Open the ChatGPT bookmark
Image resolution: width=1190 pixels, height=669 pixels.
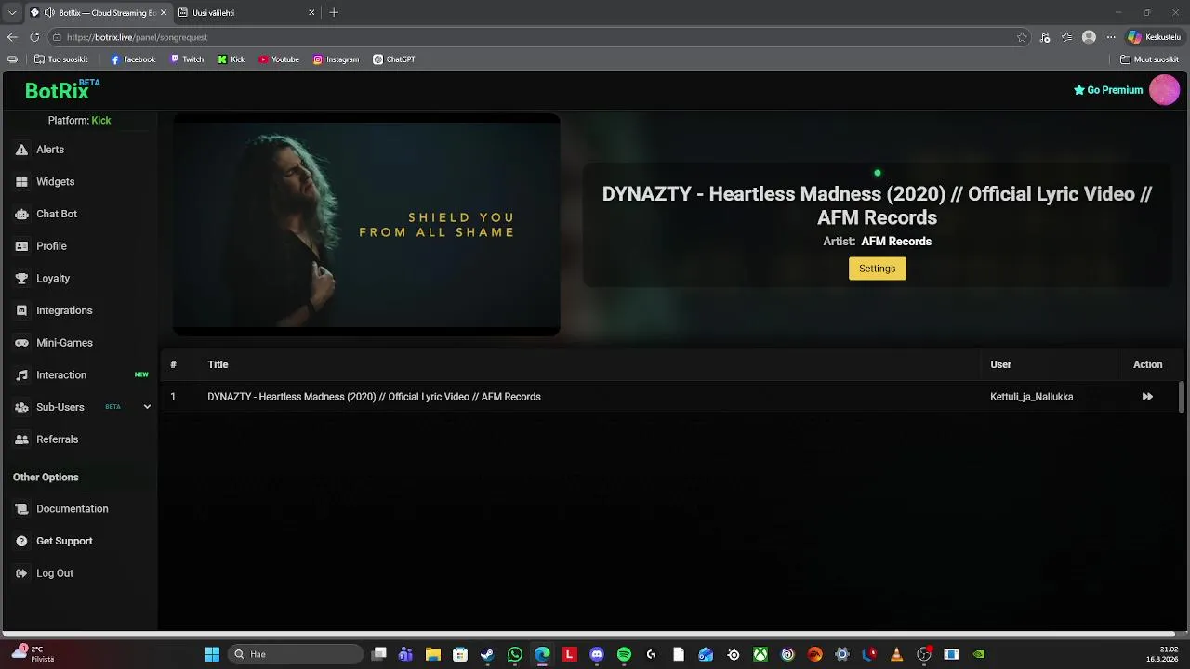click(x=394, y=59)
